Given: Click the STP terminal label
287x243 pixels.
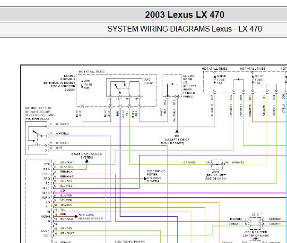Looking at the screenshot, I should [x=47, y=164].
